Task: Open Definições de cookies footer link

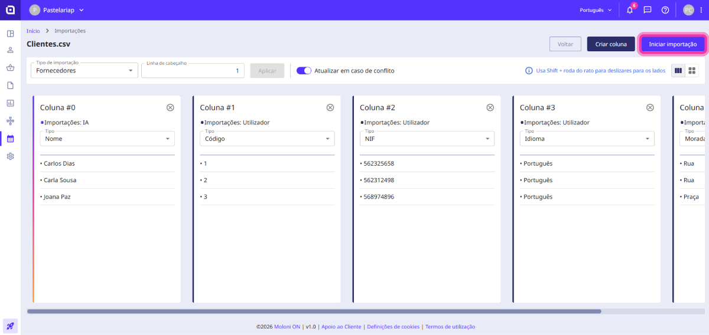Action: [393, 327]
